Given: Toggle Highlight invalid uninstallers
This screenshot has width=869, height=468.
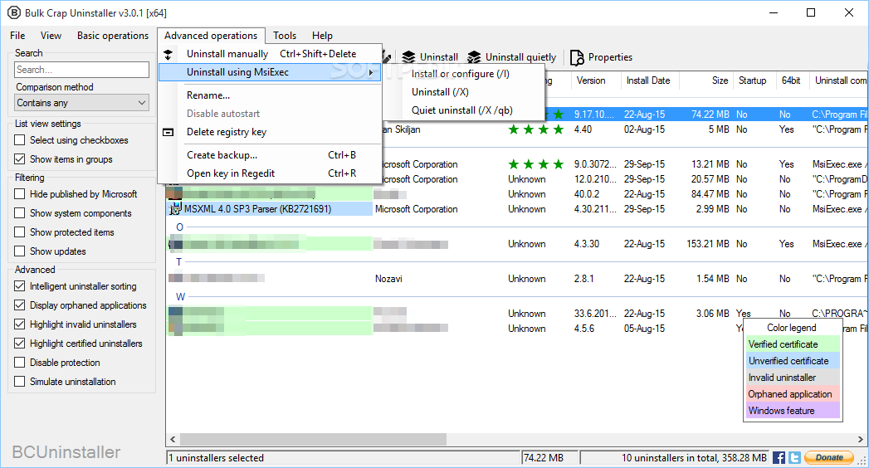Looking at the screenshot, I should point(20,324).
